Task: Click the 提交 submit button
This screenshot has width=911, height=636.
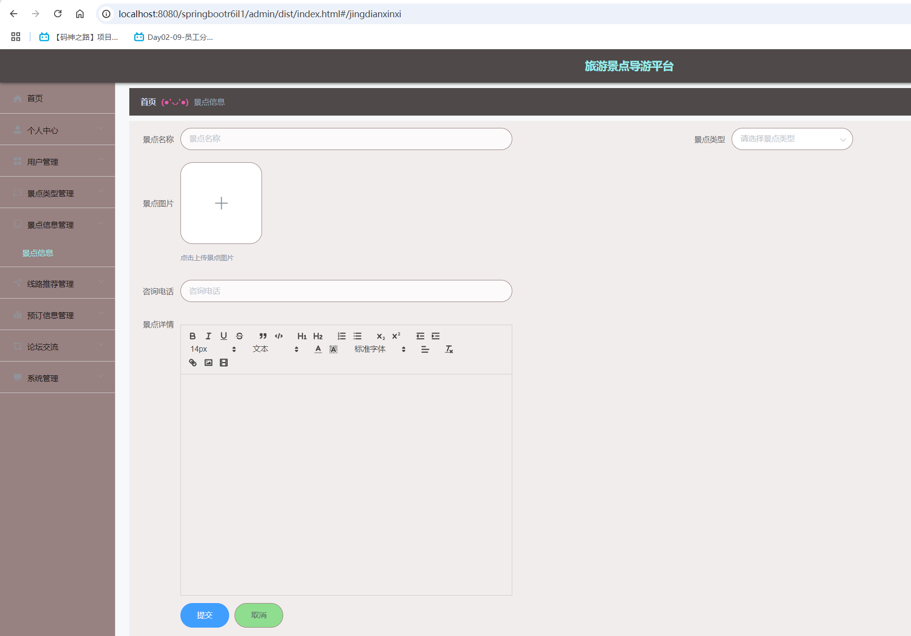Action: click(205, 615)
